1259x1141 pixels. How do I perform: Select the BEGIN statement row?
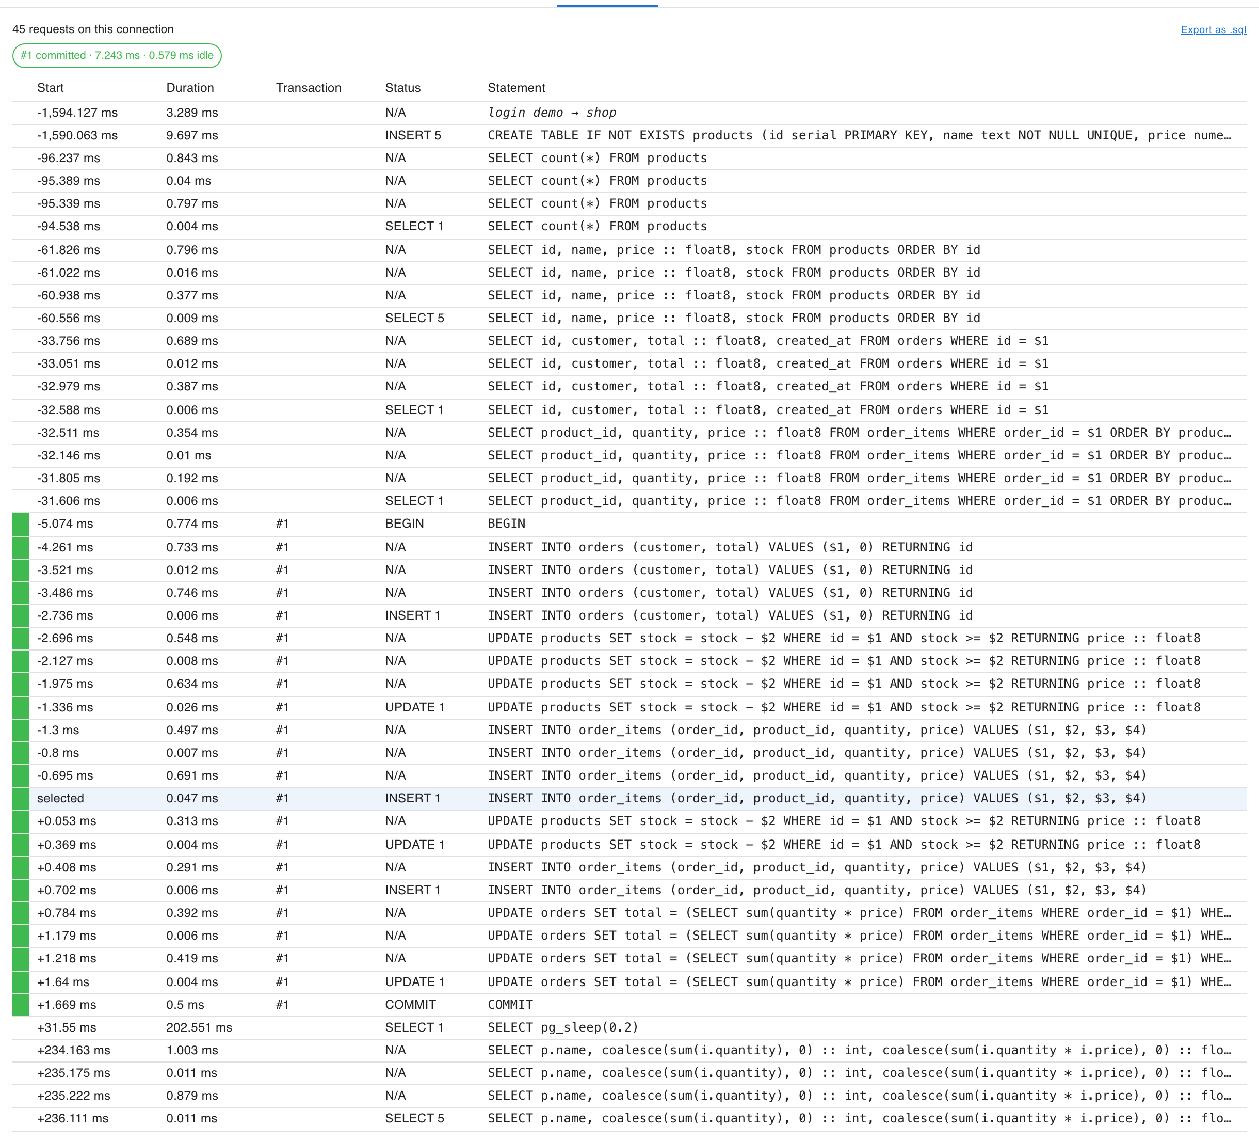(629, 524)
